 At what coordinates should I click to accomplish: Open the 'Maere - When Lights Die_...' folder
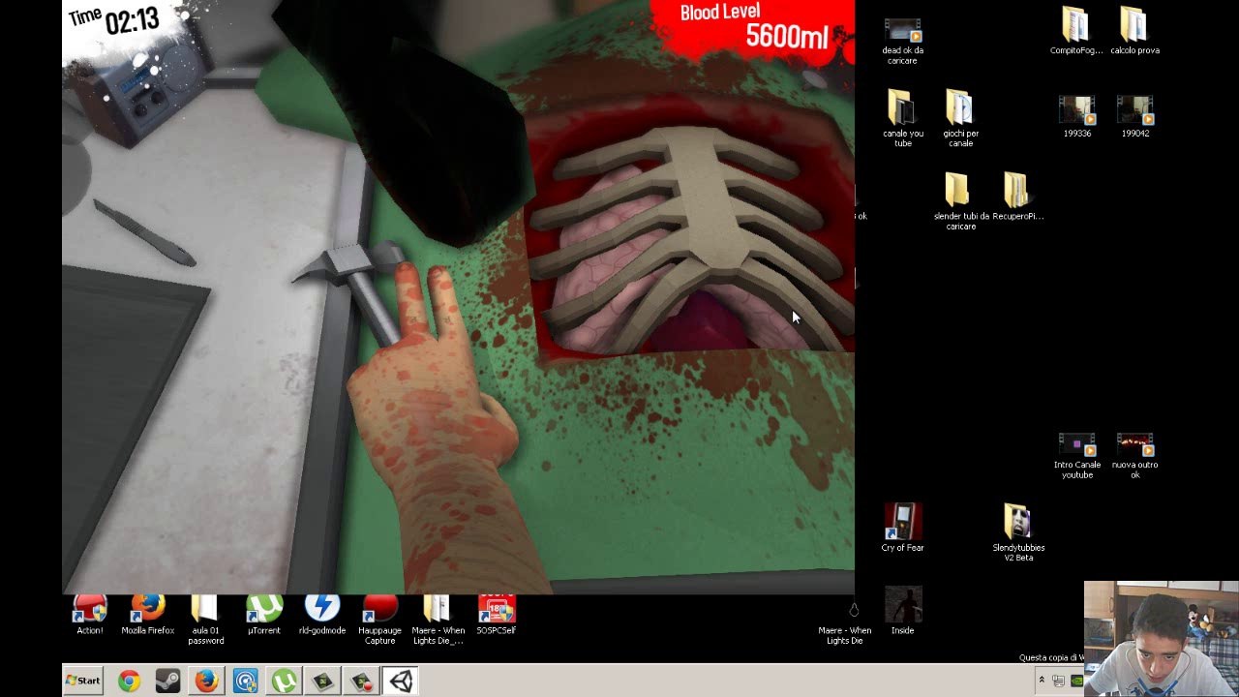(x=438, y=621)
